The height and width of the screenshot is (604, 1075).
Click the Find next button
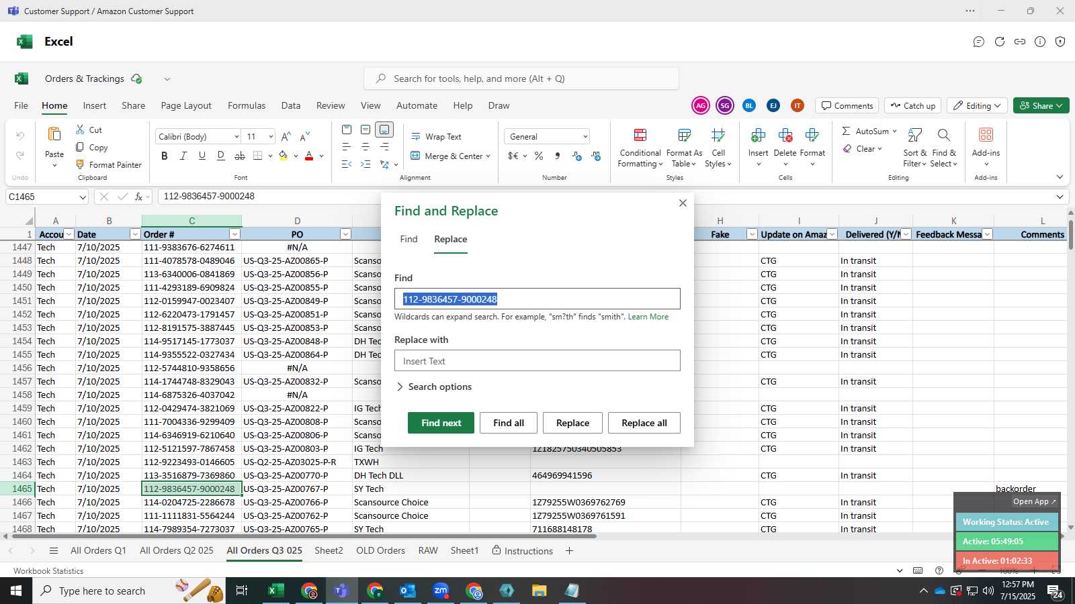[441, 423]
